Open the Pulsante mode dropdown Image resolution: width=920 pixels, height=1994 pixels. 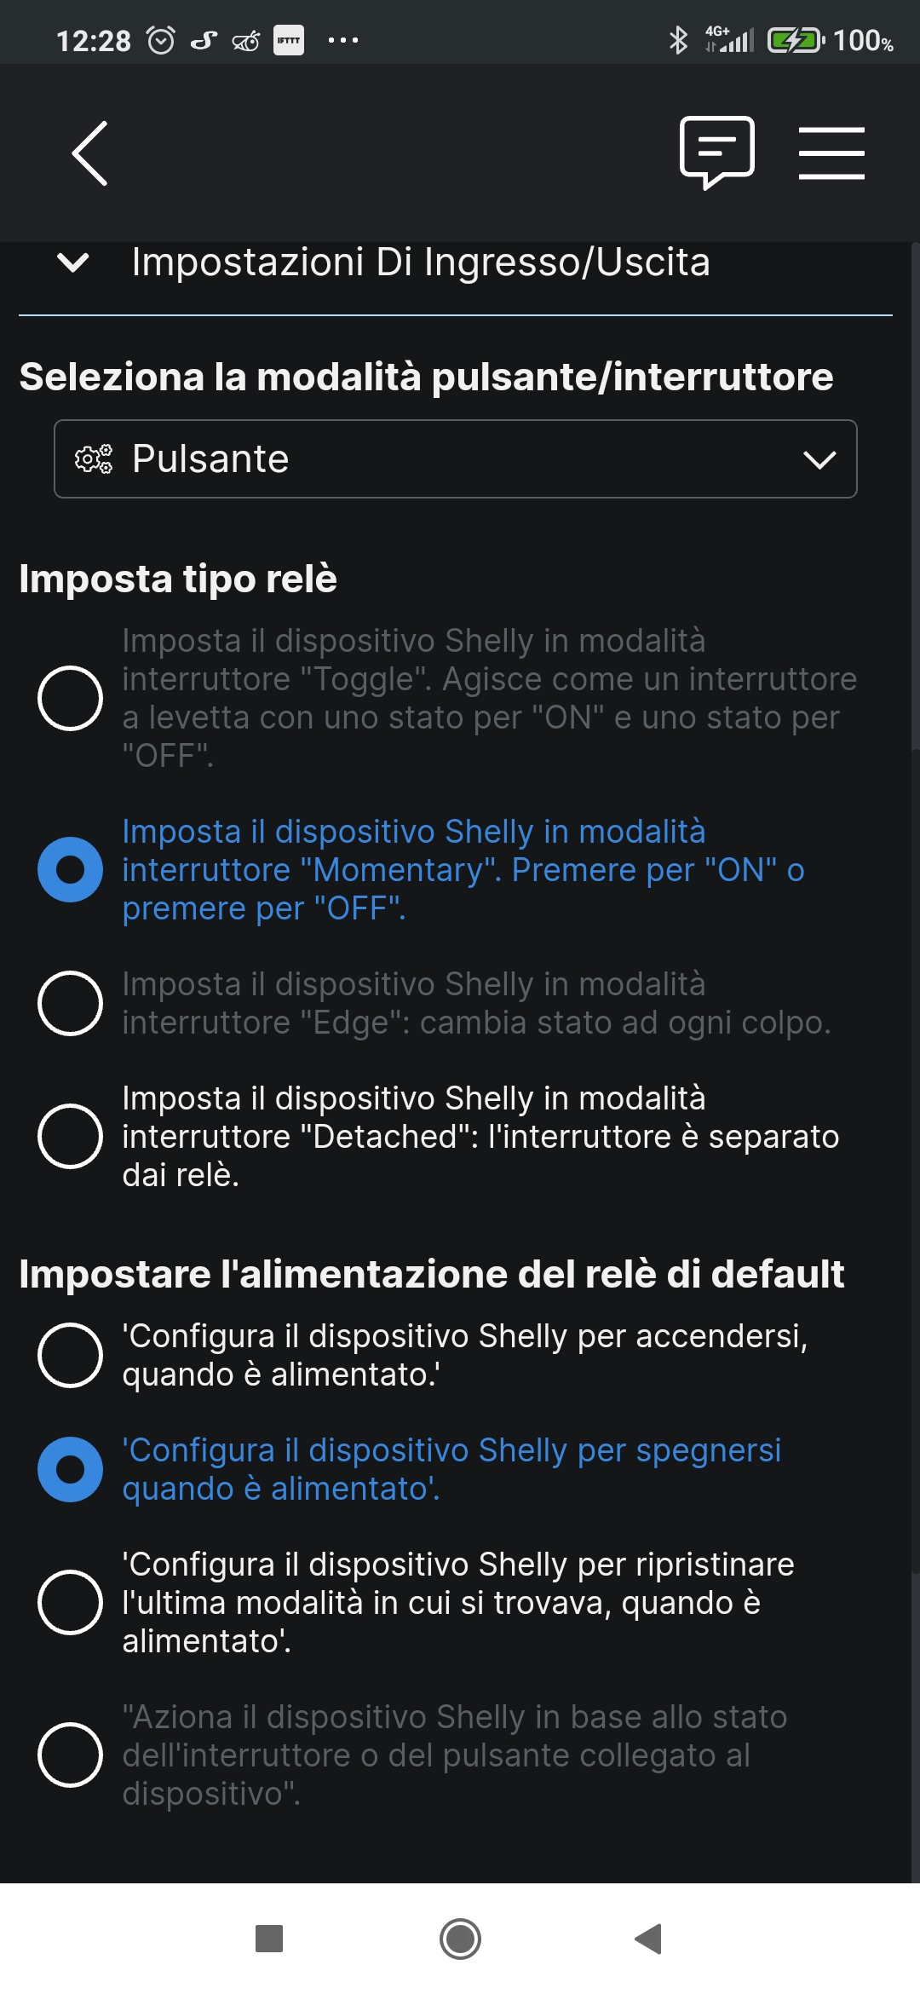[x=455, y=459]
